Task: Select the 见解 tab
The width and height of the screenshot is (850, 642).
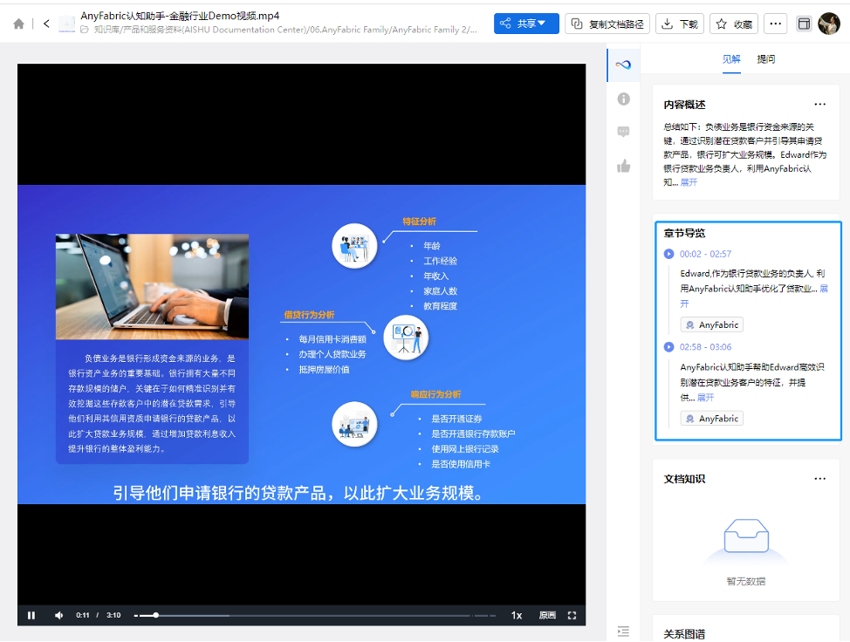Action: (731, 59)
